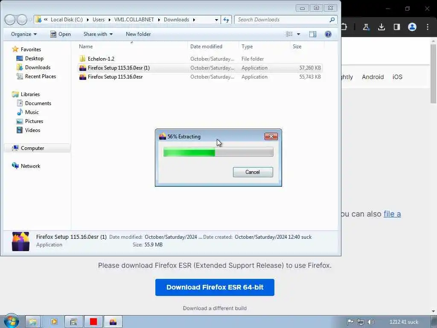
Task: Select Libraries in the navigation pane
Action: coord(26,94)
